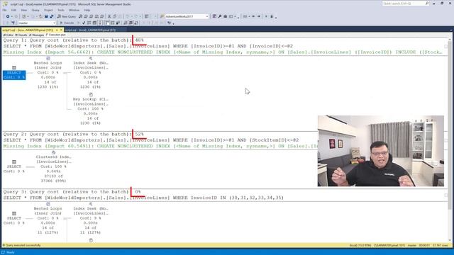454x255 pixels.
Task: Click the Cut scissors icon
Action: pyautogui.click(x=109, y=16)
